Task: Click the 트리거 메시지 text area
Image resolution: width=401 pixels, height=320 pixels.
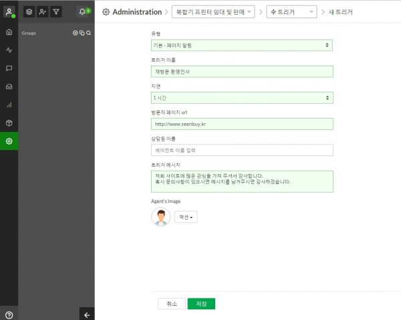Action: click(242, 181)
